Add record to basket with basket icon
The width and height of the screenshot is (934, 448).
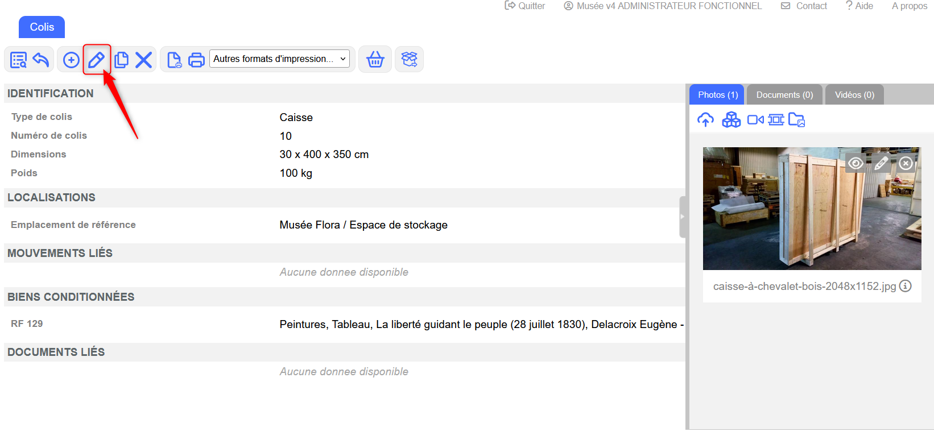coord(375,59)
